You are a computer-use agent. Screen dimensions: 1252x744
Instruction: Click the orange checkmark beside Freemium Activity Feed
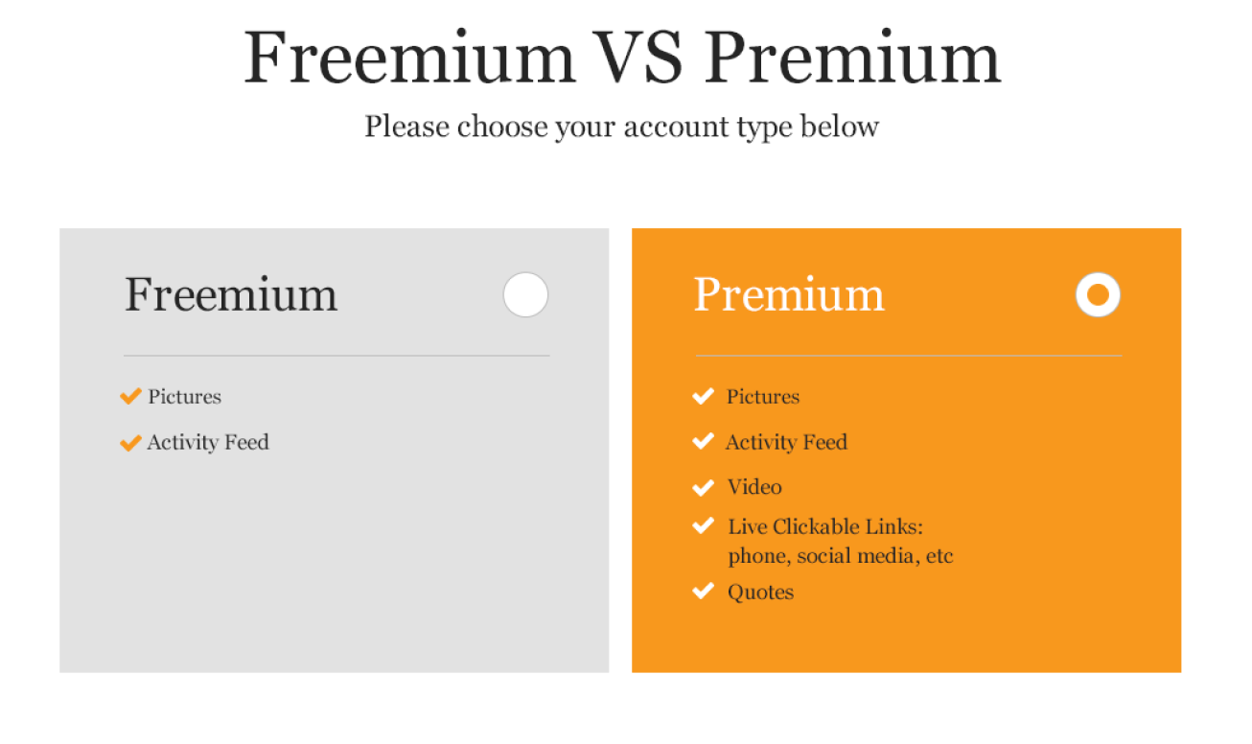130,443
